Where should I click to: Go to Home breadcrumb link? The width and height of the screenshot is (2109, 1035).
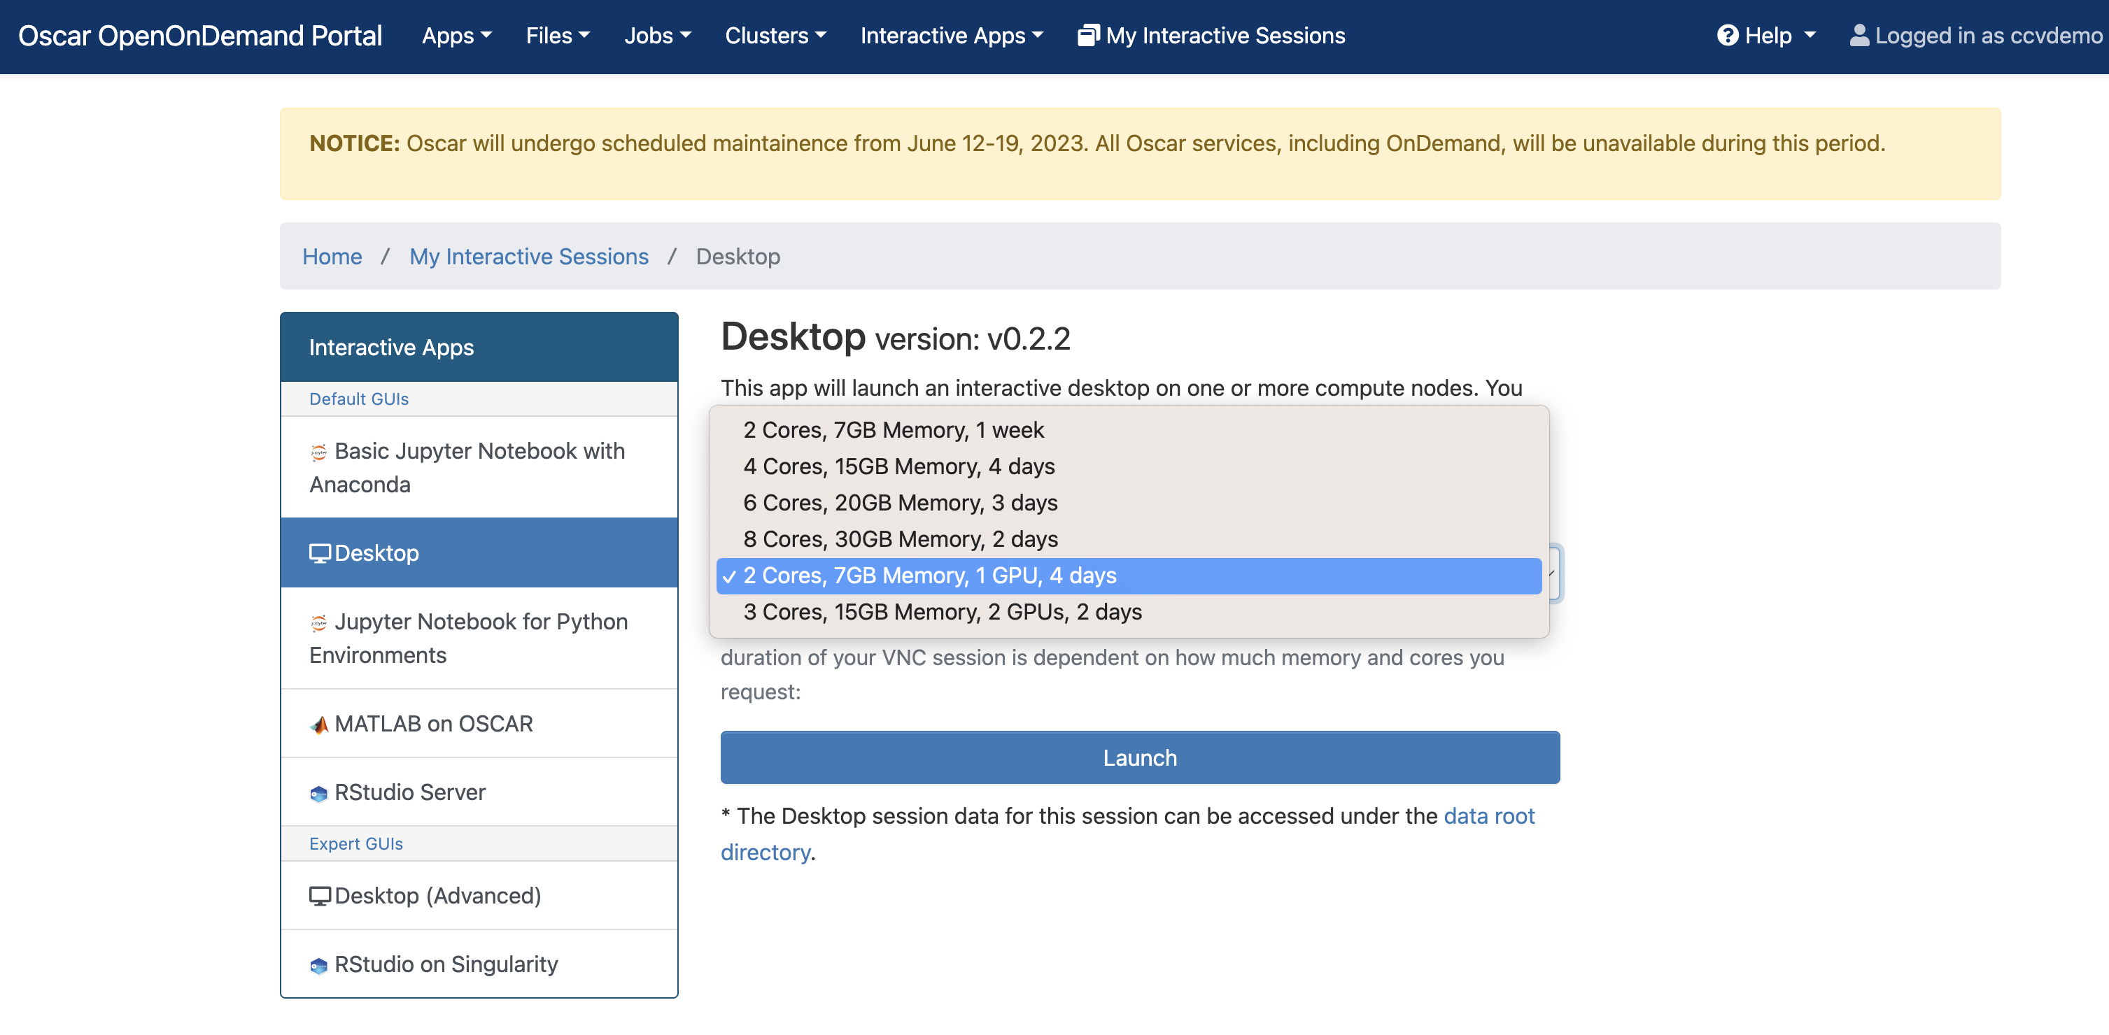[332, 256]
